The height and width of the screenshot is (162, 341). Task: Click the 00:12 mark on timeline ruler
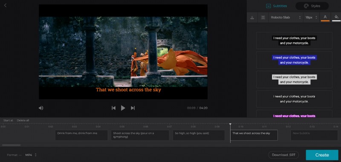click(289, 127)
